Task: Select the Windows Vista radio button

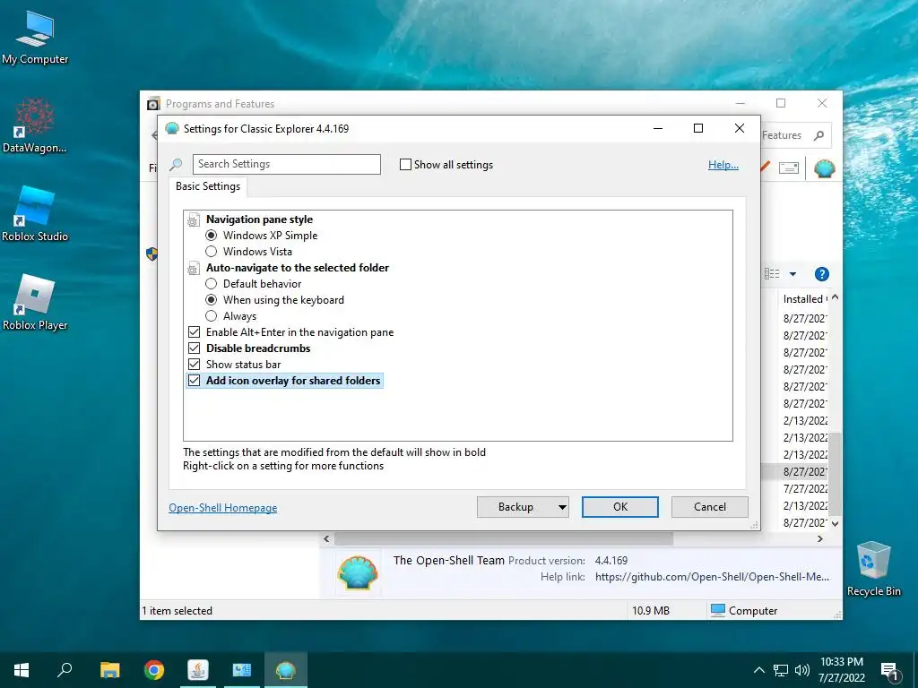Action: click(212, 252)
